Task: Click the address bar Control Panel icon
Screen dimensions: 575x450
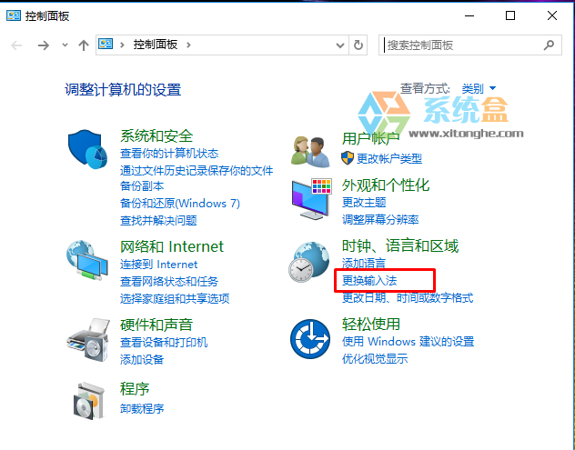Action: click(x=106, y=45)
